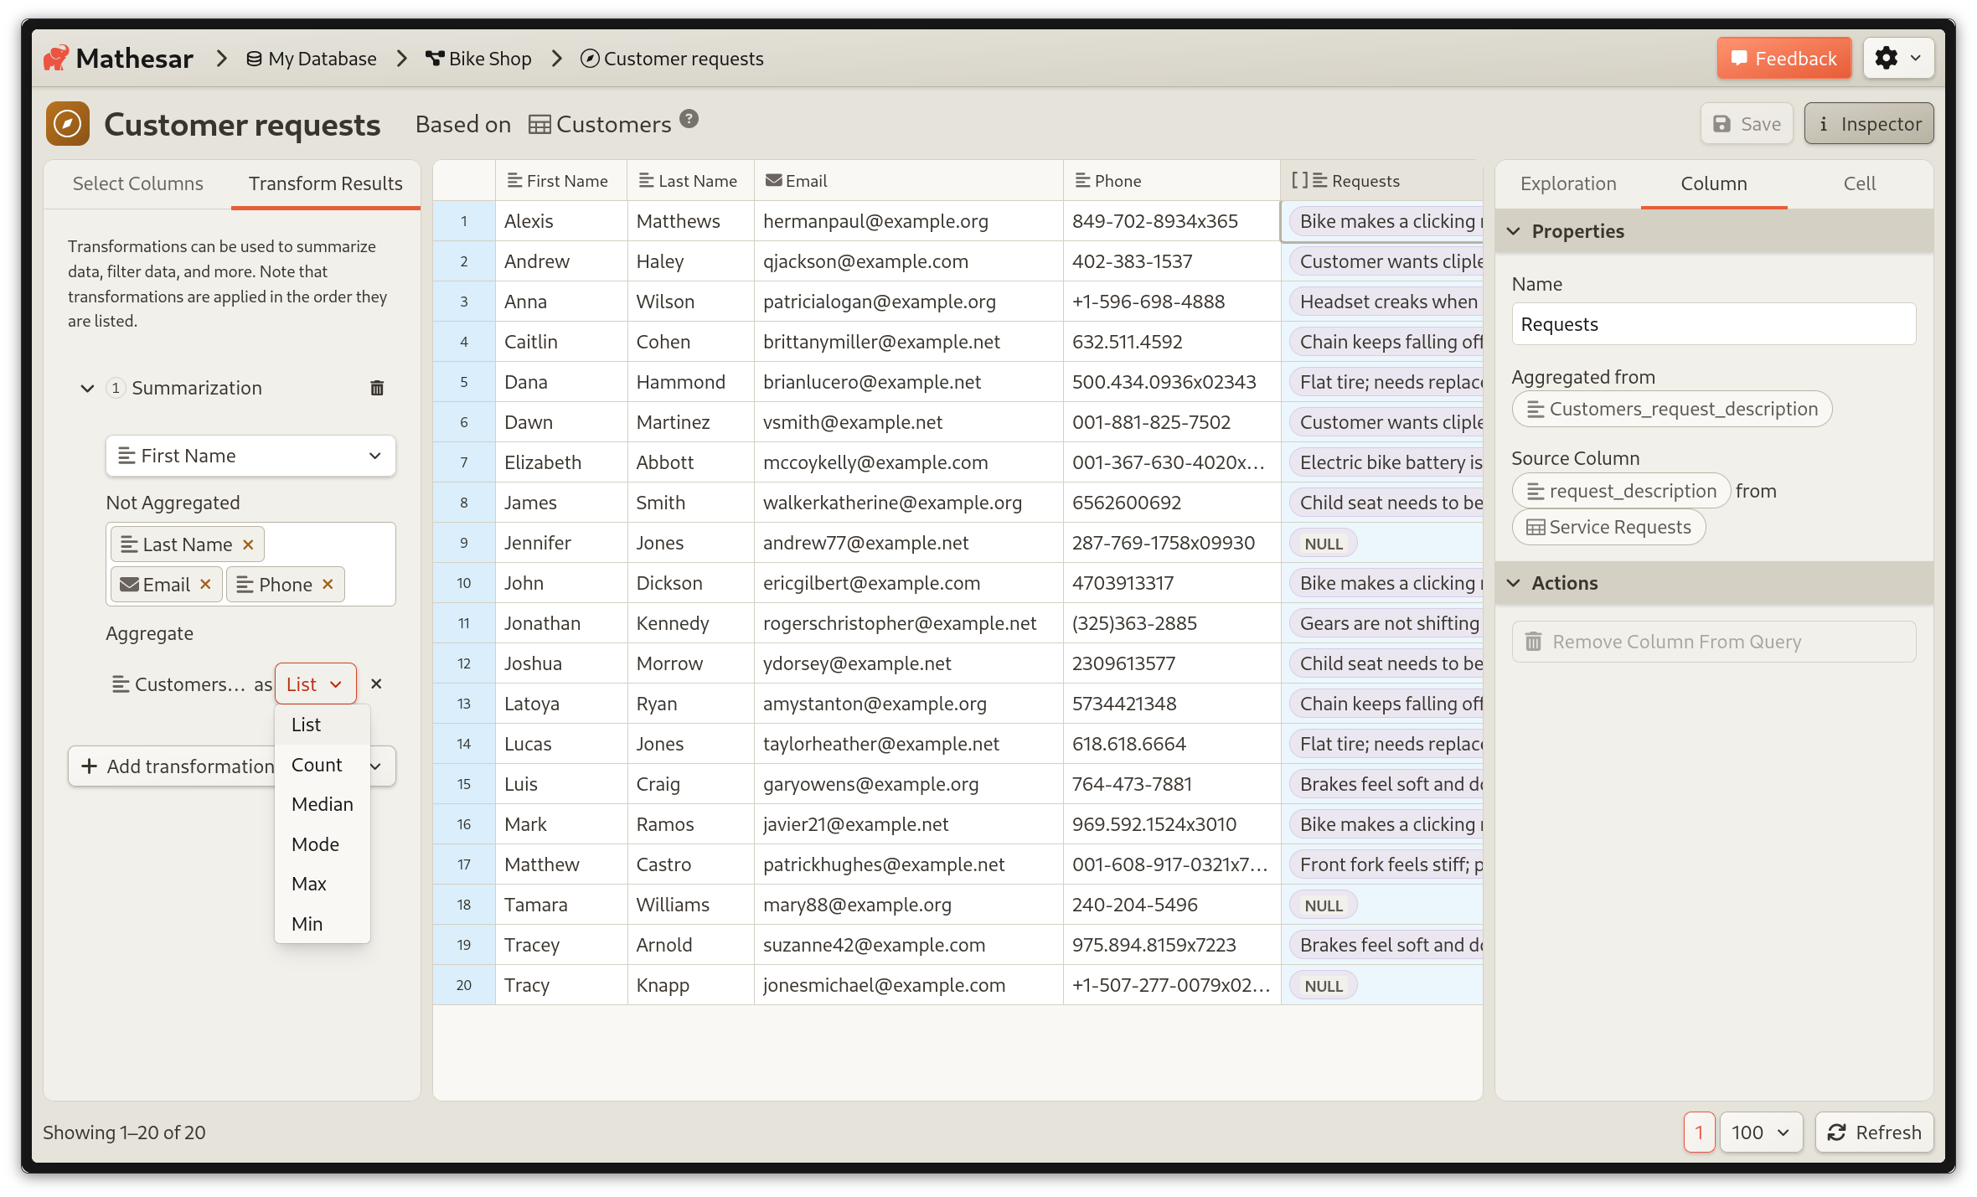Screen dimensions: 1977x1197
Task: Open the List aggregation dropdown
Action: click(315, 684)
